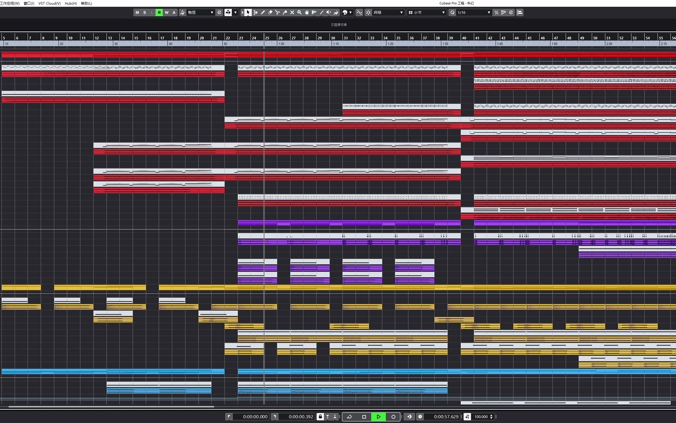Click the Cycle loop transport button
676x423 pixels.
coord(349,417)
